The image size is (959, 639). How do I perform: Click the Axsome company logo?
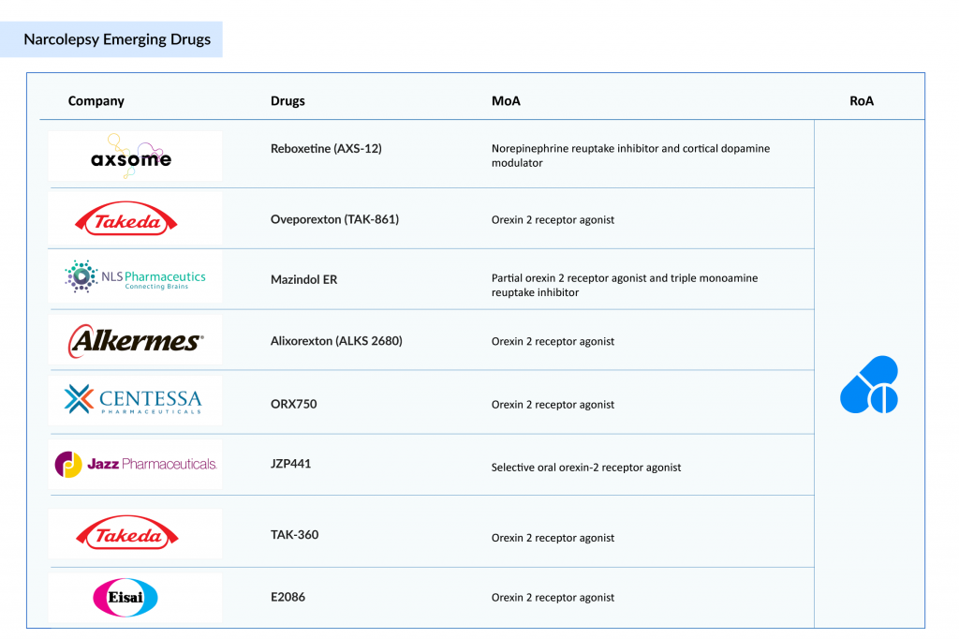point(131,156)
